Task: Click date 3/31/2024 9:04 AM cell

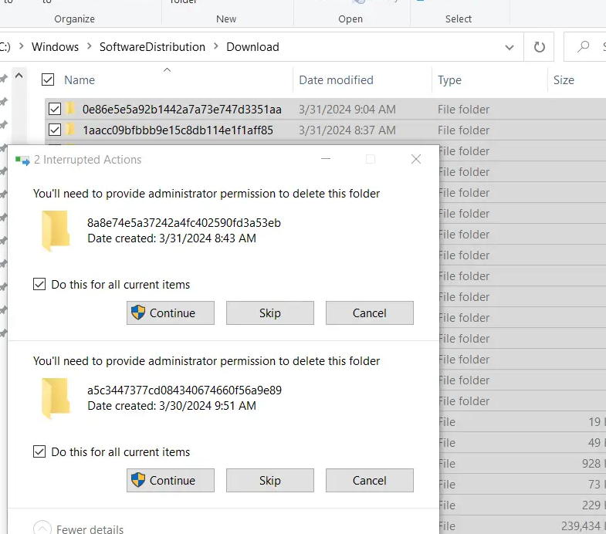Action: 347,110
